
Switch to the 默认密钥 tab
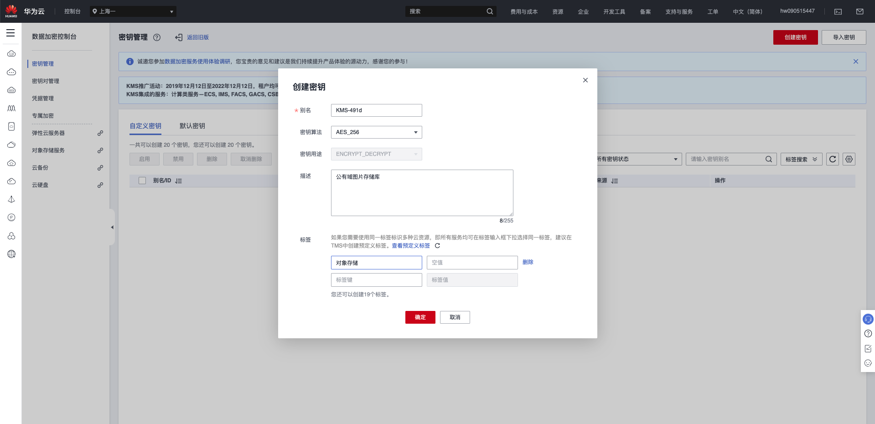(x=192, y=126)
